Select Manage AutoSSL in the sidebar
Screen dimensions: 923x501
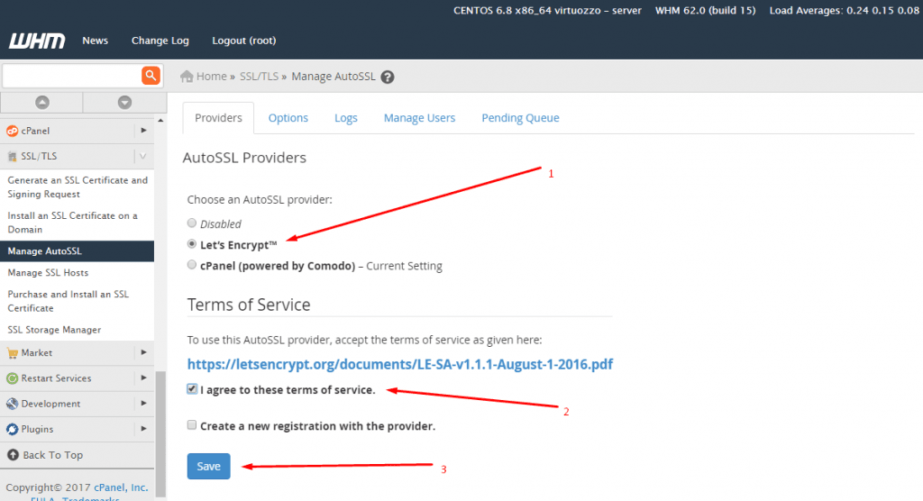[78, 251]
